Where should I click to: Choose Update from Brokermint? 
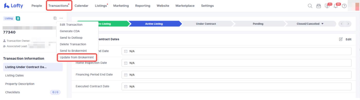(77, 57)
